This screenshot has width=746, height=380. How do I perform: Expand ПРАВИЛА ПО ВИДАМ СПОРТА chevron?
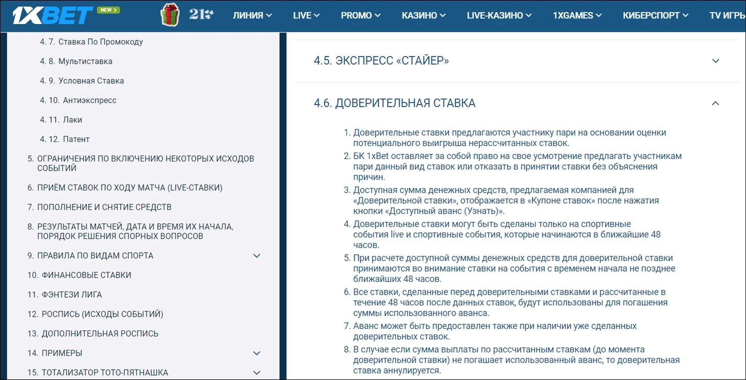point(257,255)
